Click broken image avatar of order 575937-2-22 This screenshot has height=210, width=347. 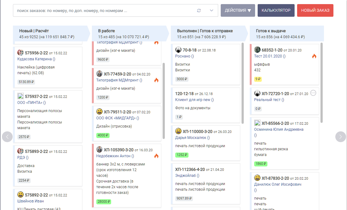pyautogui.click(x=20, y=96)
